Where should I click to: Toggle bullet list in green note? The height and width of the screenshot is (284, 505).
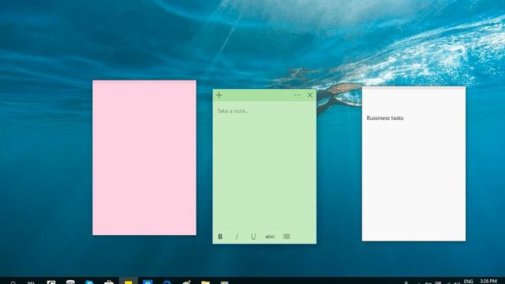tap(286, 237)
